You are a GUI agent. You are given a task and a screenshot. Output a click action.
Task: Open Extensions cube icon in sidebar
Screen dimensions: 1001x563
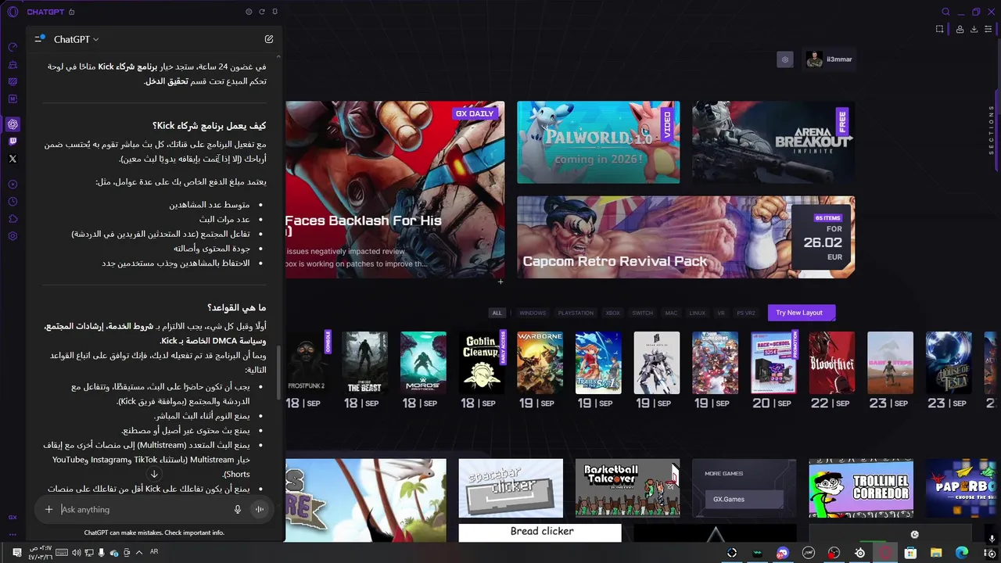tap(13, 219)
